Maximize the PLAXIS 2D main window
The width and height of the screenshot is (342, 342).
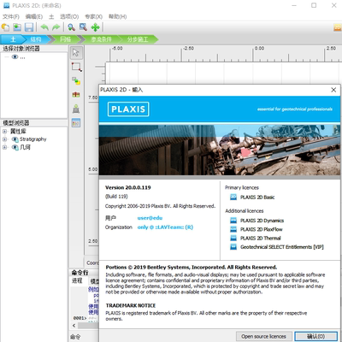click(314, 5)
